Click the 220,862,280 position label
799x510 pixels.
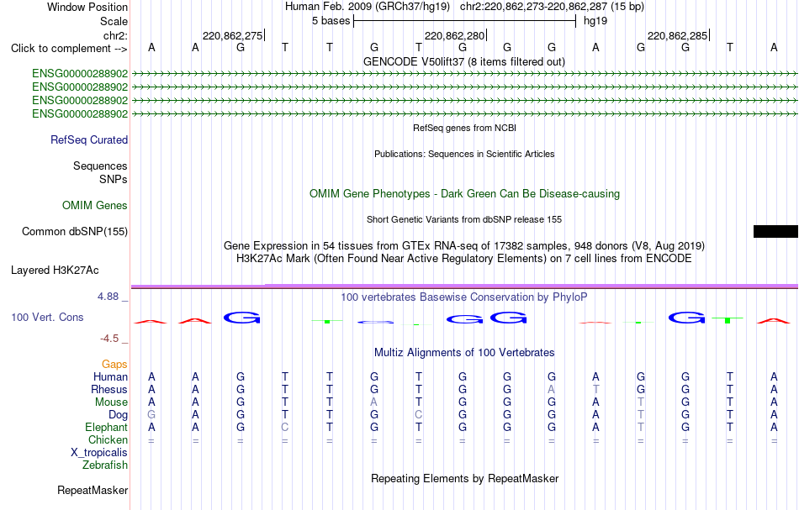[x=454, y=35]
